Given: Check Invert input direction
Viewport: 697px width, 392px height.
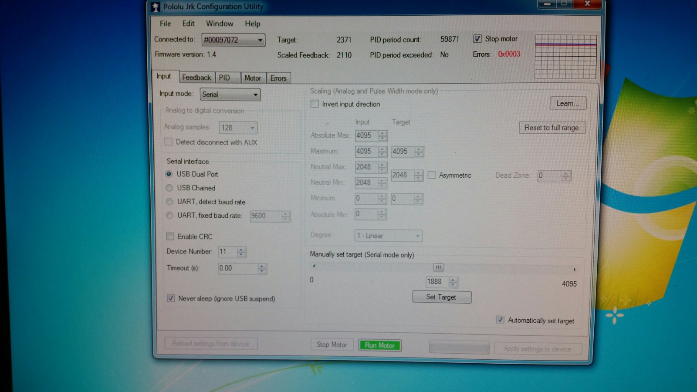Looking at the screenshot, I should tap(315, 104).
